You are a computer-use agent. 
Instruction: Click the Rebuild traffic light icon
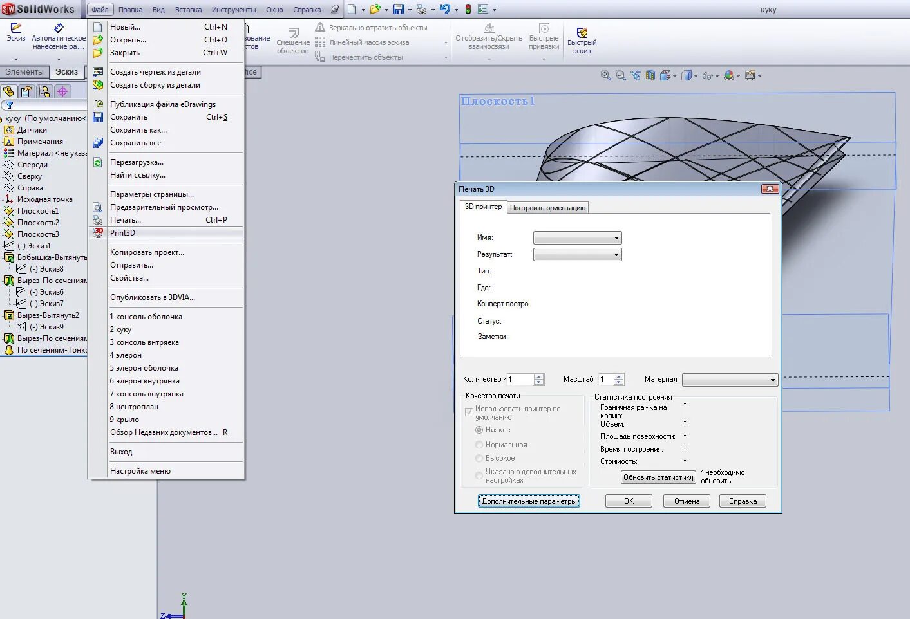pos(468,9)
